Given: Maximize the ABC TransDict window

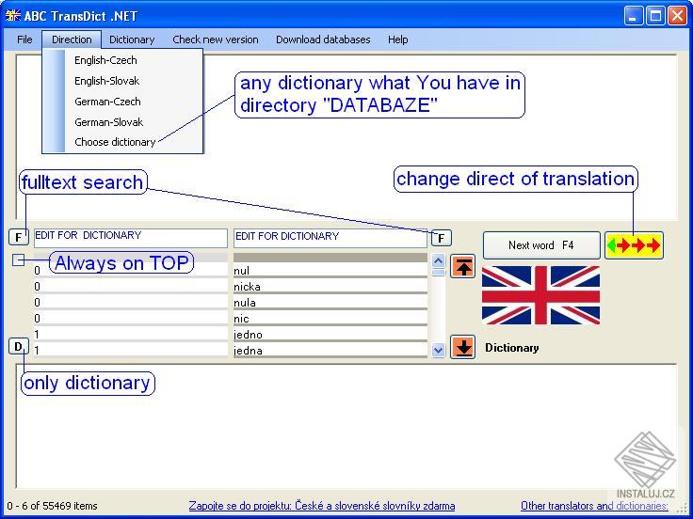Looking at the screenshot, I should [x=655, y=16].
